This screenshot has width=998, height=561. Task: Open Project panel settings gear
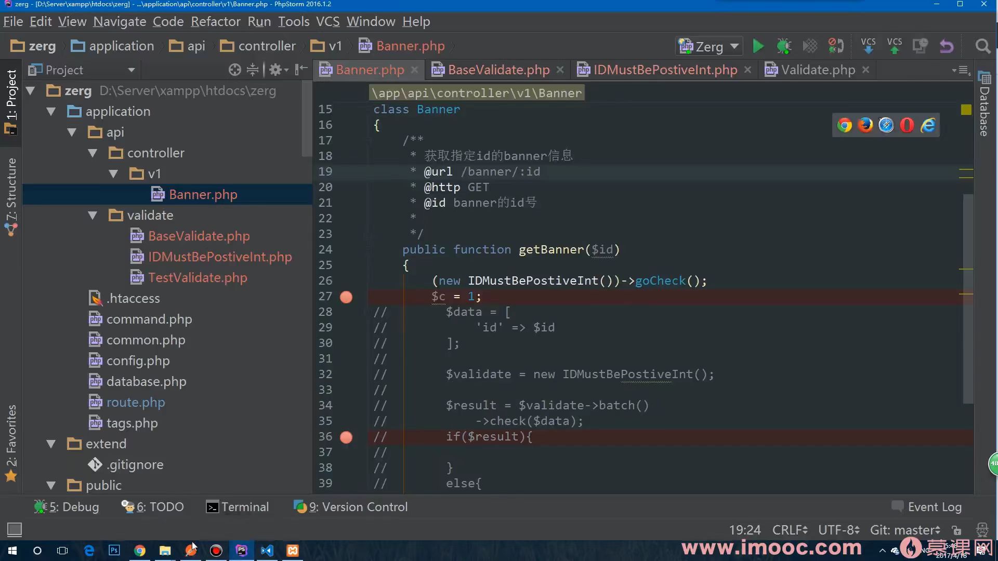coord(278,70)
